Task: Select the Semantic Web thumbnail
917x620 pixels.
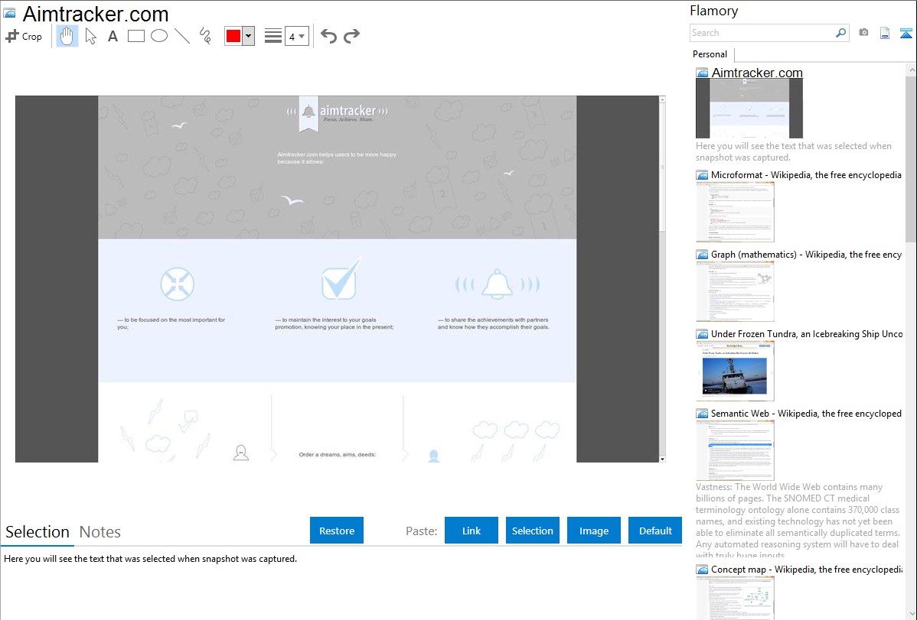Action: 735,450
